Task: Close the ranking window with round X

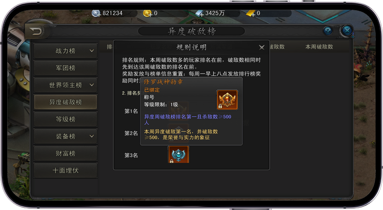Action: click(347, 31)
